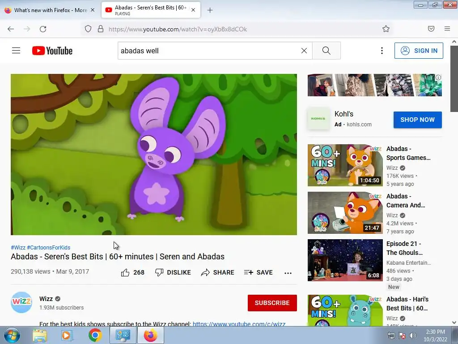Clear the search box text
This screenshot has height=344, width=458.
pos(304,51)
